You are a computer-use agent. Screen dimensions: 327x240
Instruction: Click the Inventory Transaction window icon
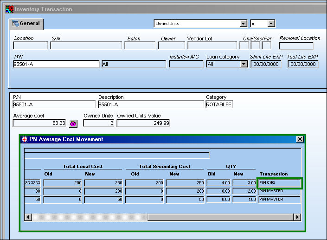pyautogui.click(x=10, y=9)
